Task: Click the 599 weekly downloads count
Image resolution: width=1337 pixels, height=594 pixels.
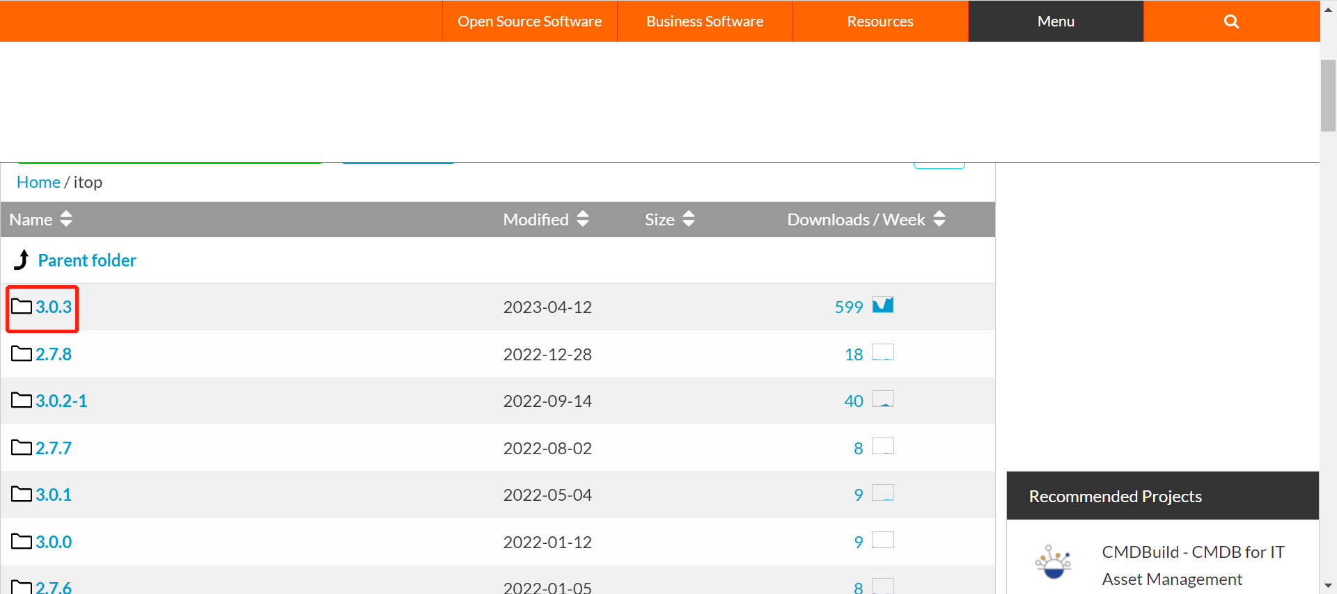Action: [x=849, y=307]
